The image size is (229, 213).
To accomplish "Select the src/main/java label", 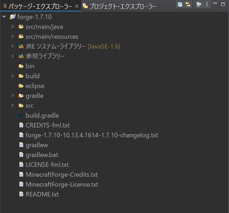I will [44, 27].
